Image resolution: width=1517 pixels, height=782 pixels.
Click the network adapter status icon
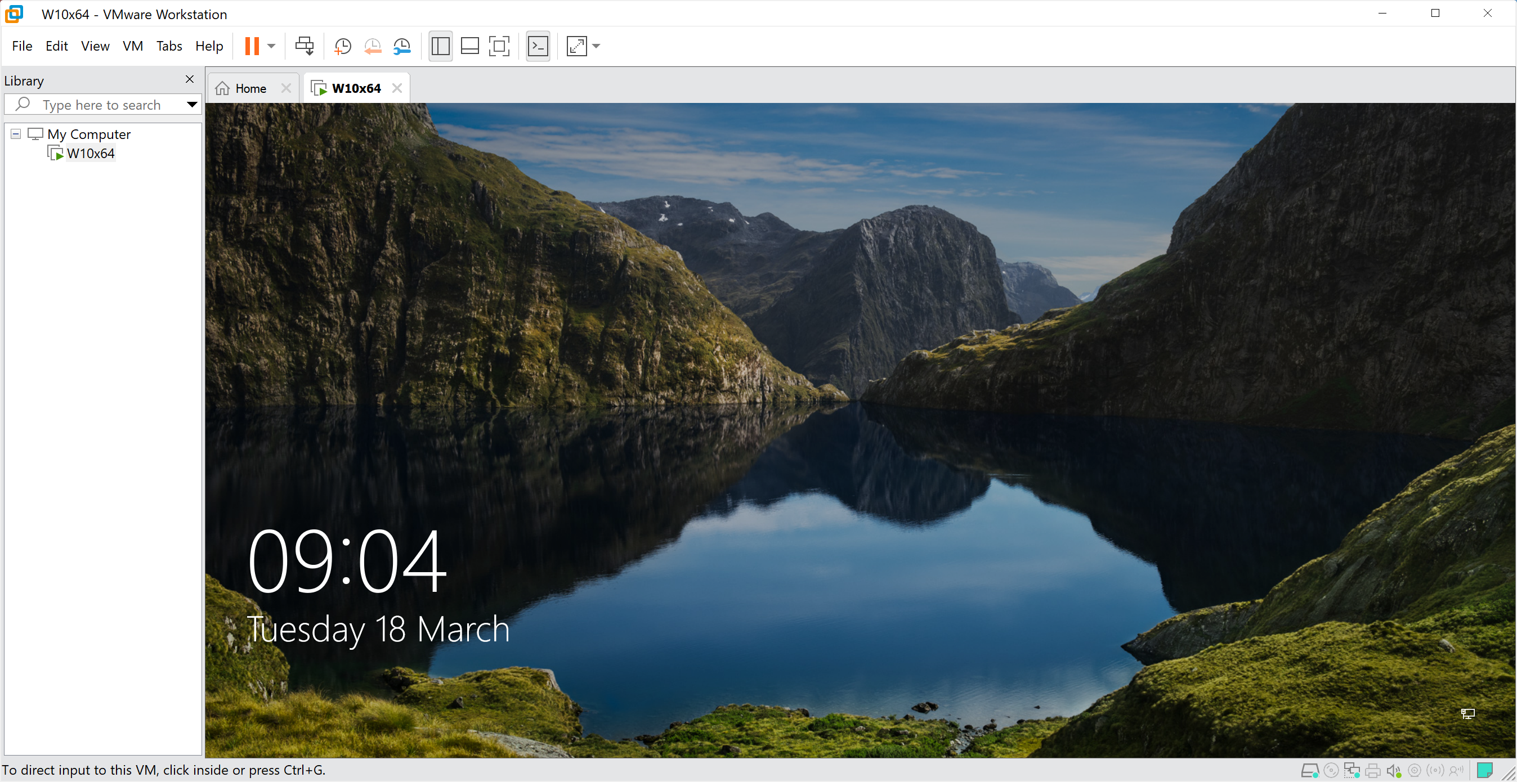click(x=1353, y=770)
